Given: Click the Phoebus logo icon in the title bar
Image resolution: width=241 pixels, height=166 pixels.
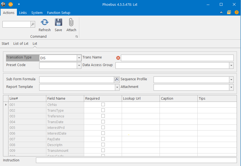Looking at the screenshot, I should pos(3,4).
